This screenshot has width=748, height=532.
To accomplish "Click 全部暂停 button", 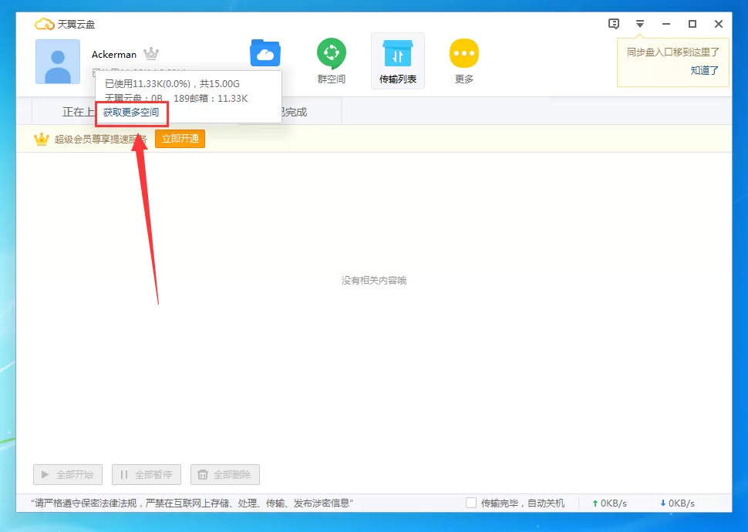I will pyautogui.click(x=147, y=475).
